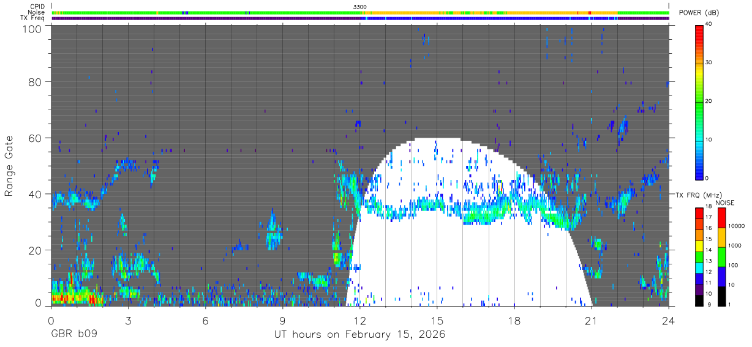This screenshot has width=752, height=347.
Task: Click the hour 6 time axis label
Action: [205, 320]
